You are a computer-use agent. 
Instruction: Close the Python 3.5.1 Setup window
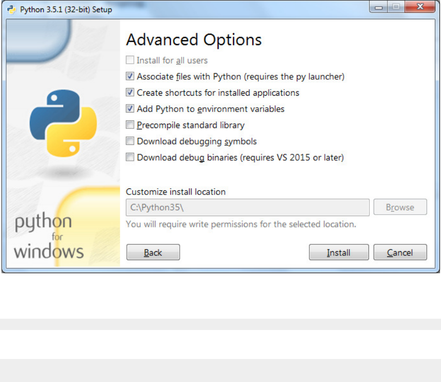(420, 7)
